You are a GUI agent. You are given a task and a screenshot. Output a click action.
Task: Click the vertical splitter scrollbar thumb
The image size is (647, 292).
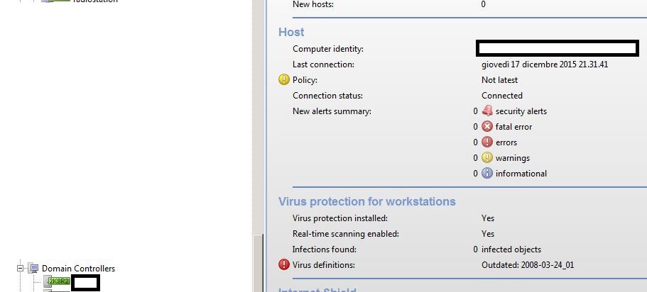tap(258, 264)
